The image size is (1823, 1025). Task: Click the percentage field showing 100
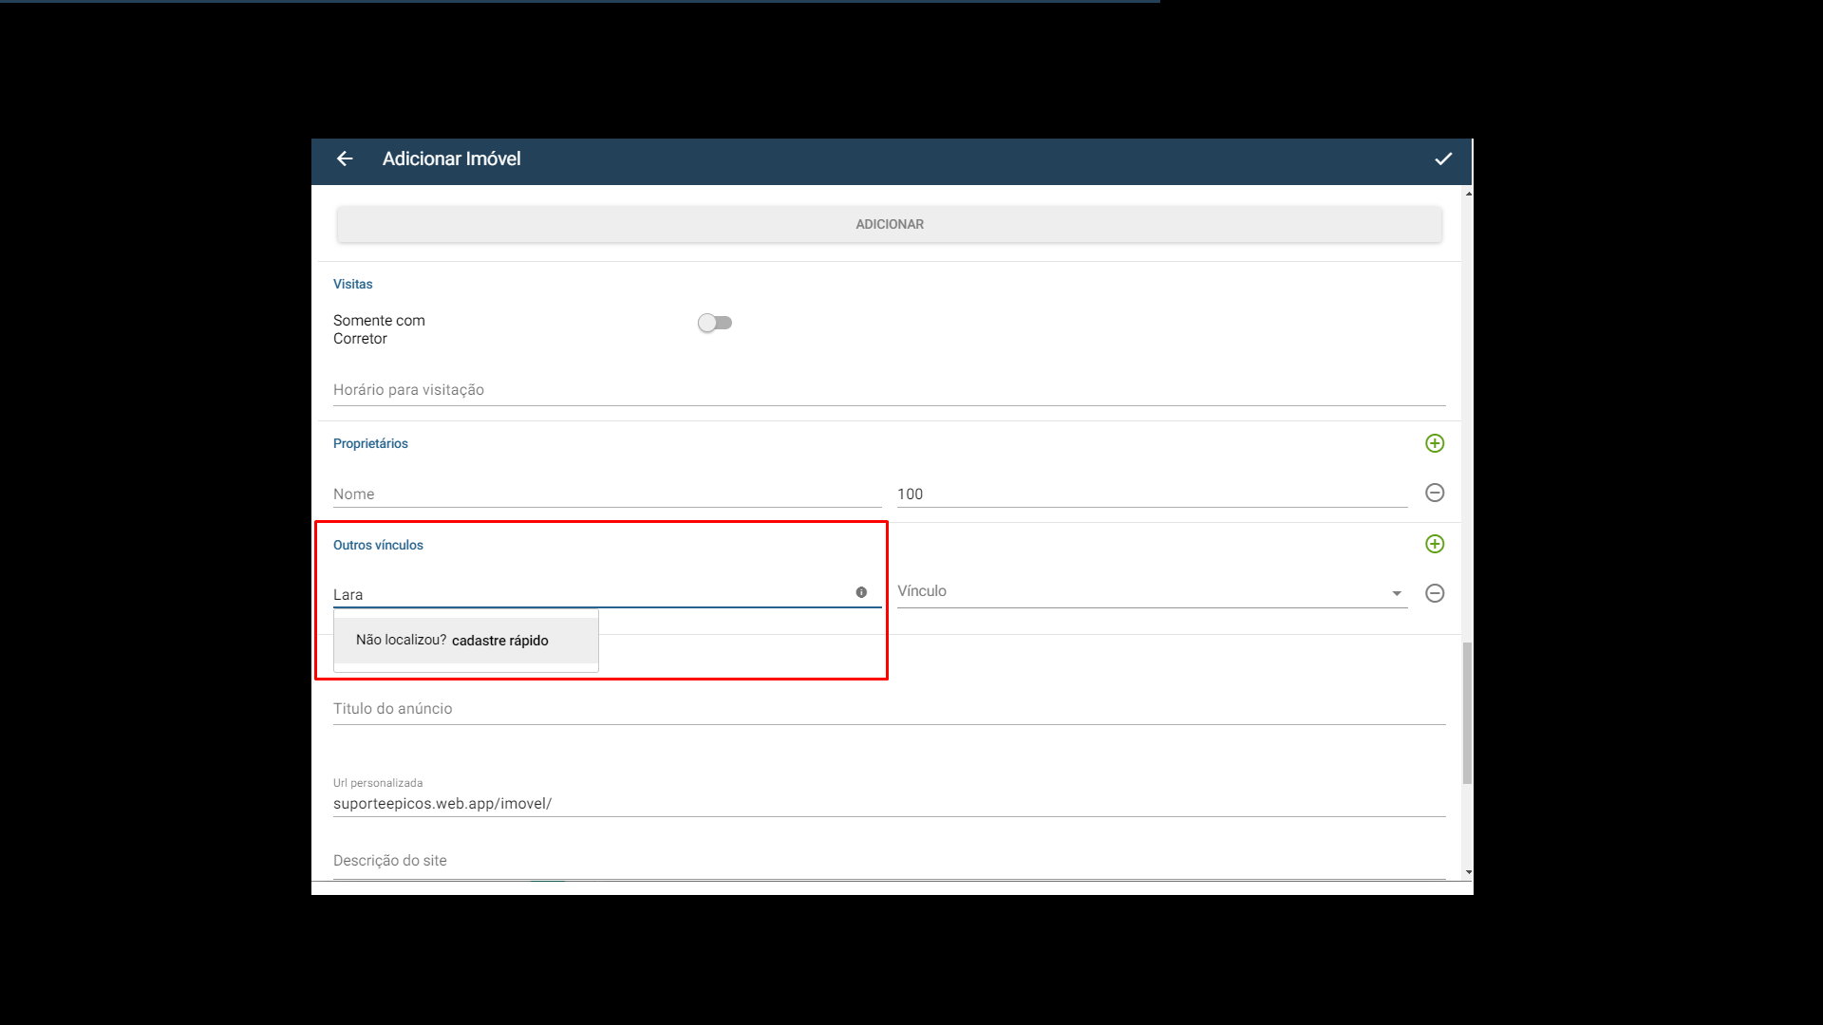1152,494
